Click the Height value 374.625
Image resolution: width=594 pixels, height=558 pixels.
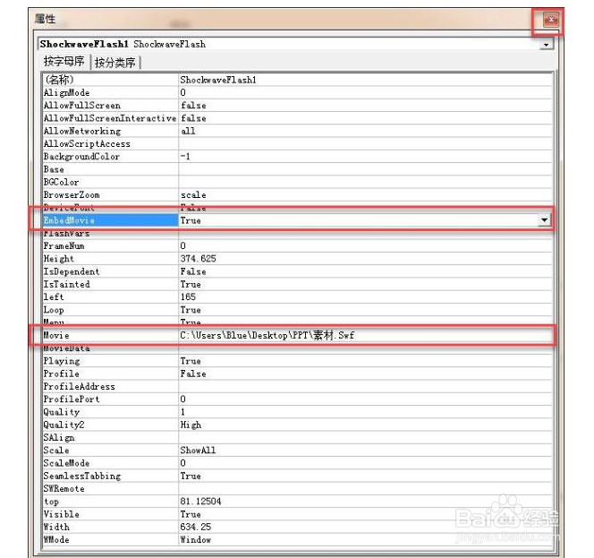tap(198, 259)
